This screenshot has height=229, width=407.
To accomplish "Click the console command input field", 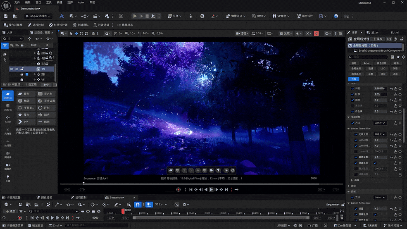I will pos(97,225).
